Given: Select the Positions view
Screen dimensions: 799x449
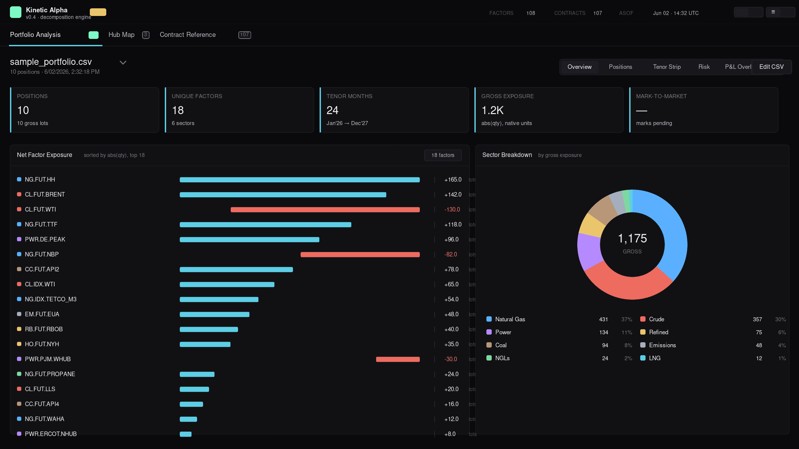Looking at the screenshot, I should (621, 67).
